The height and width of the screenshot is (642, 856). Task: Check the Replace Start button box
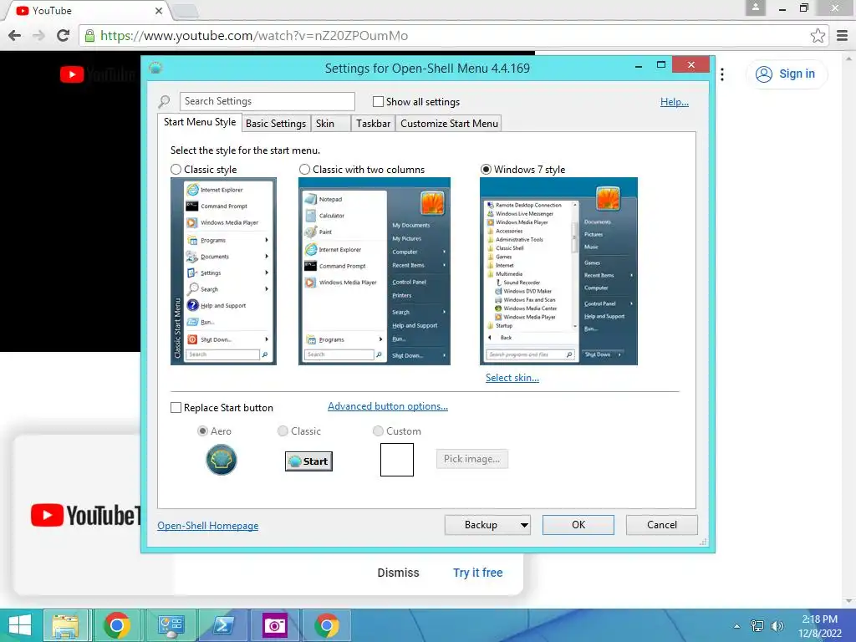point(176,408)
